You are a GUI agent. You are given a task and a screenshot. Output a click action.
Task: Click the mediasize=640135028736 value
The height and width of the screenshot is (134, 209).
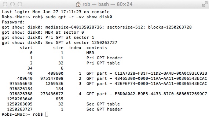point(74,27)
